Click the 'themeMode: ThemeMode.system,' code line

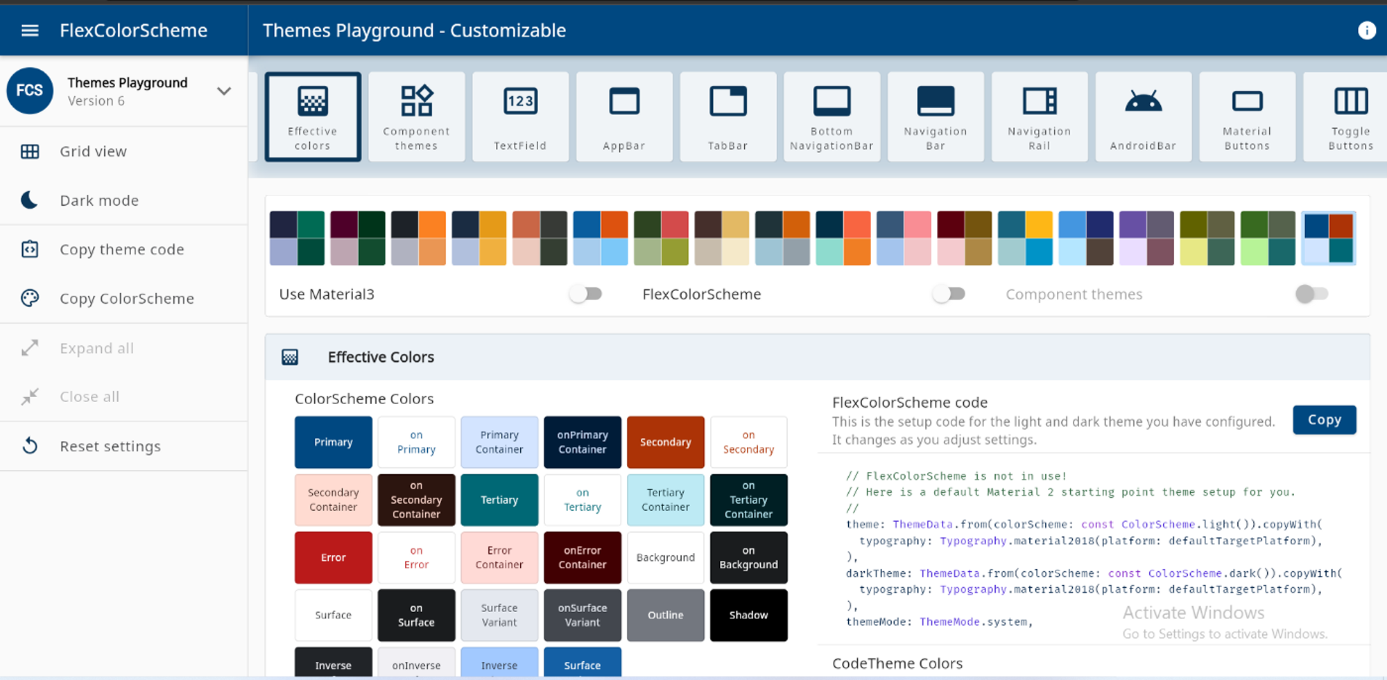(939, 622)
